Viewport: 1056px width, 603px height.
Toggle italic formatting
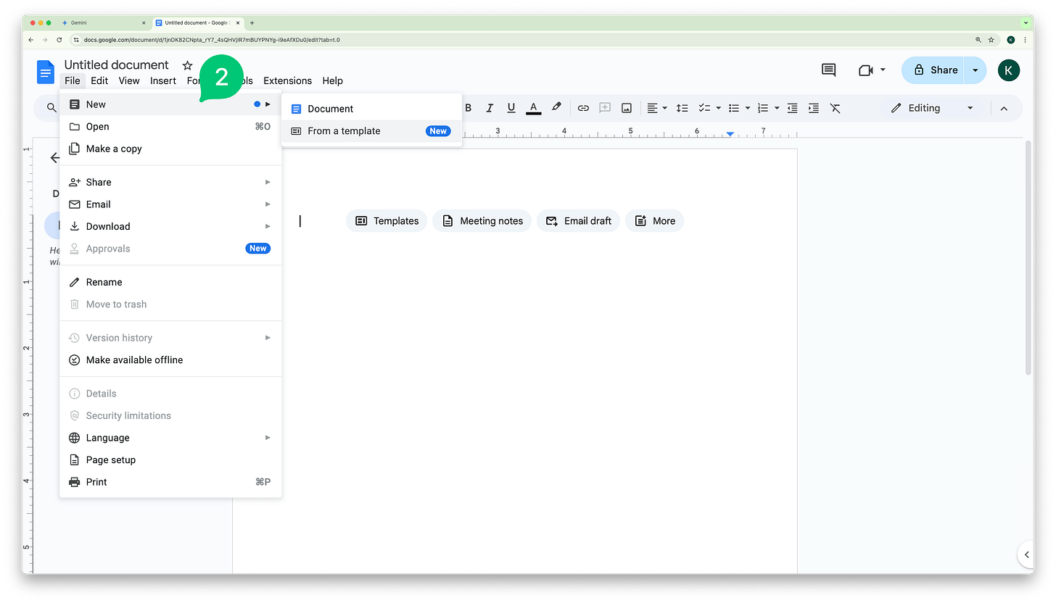tap(490, 108)
